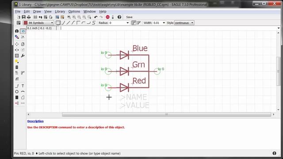283x159 pixels.
Task: Enable straight miter style
Action: [139, 23]
